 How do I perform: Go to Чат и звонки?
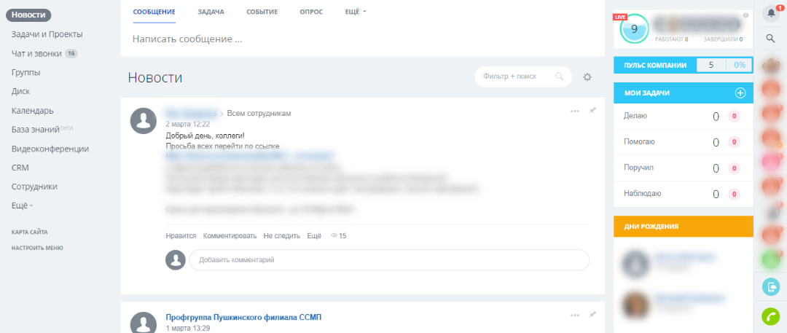coord(36,53)
